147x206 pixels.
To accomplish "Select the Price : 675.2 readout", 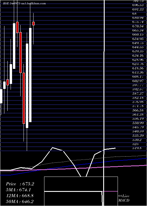I will (20, 184).
